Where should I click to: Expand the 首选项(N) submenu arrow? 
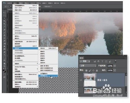click(x=37, y=86)
